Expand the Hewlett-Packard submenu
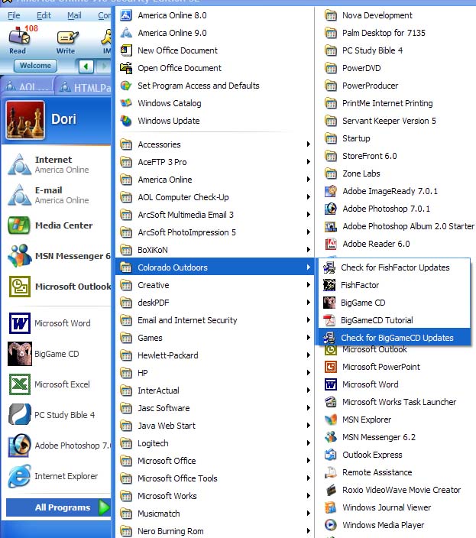Image resolution: width=476 pixels, height=538 pixels. 215,355
